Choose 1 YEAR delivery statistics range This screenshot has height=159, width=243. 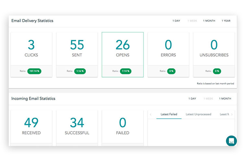pyautogui.click(x=226, y=21)
